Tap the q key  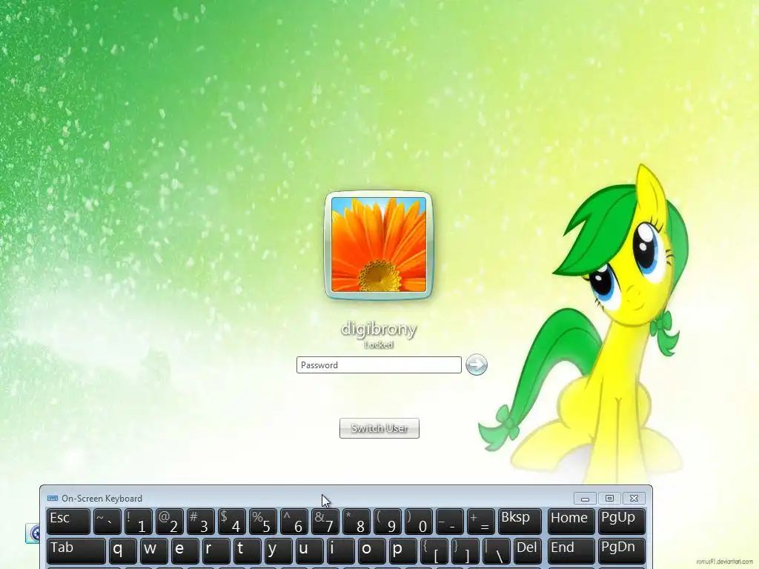pos(122,551)
